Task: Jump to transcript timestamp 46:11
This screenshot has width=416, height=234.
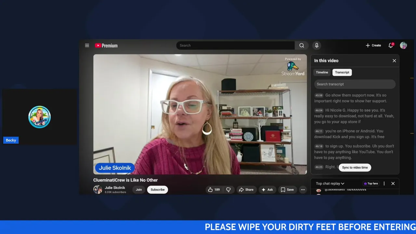Action: 319,131
